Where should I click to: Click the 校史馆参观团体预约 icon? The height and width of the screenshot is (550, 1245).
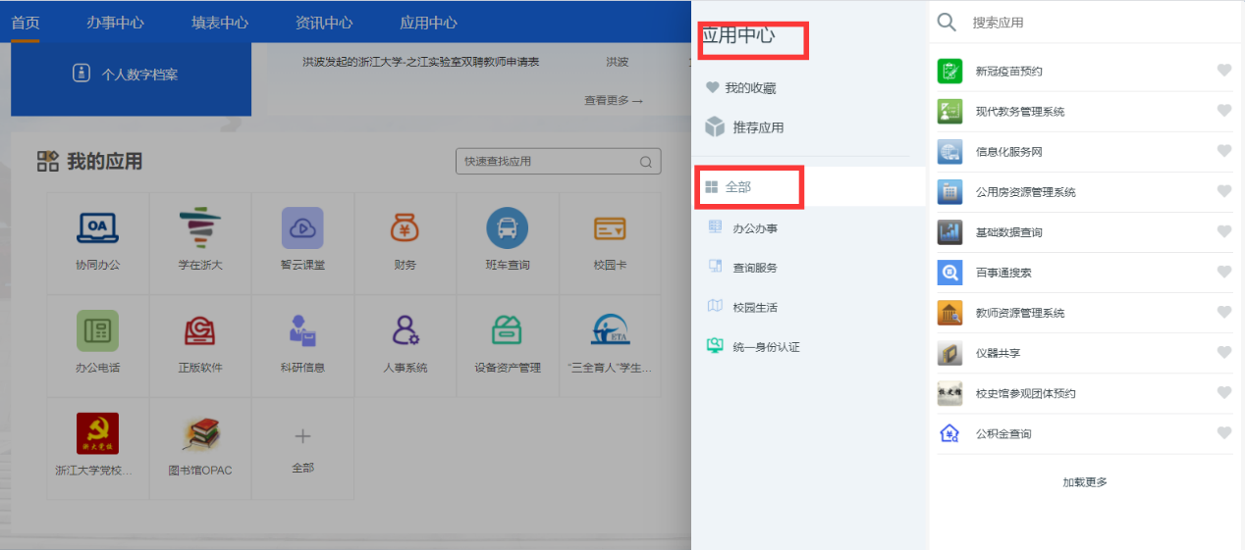click(949, 392)
